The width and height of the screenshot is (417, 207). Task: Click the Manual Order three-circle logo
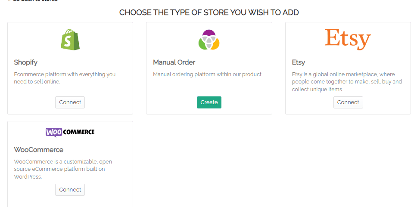tap(209, 40)
